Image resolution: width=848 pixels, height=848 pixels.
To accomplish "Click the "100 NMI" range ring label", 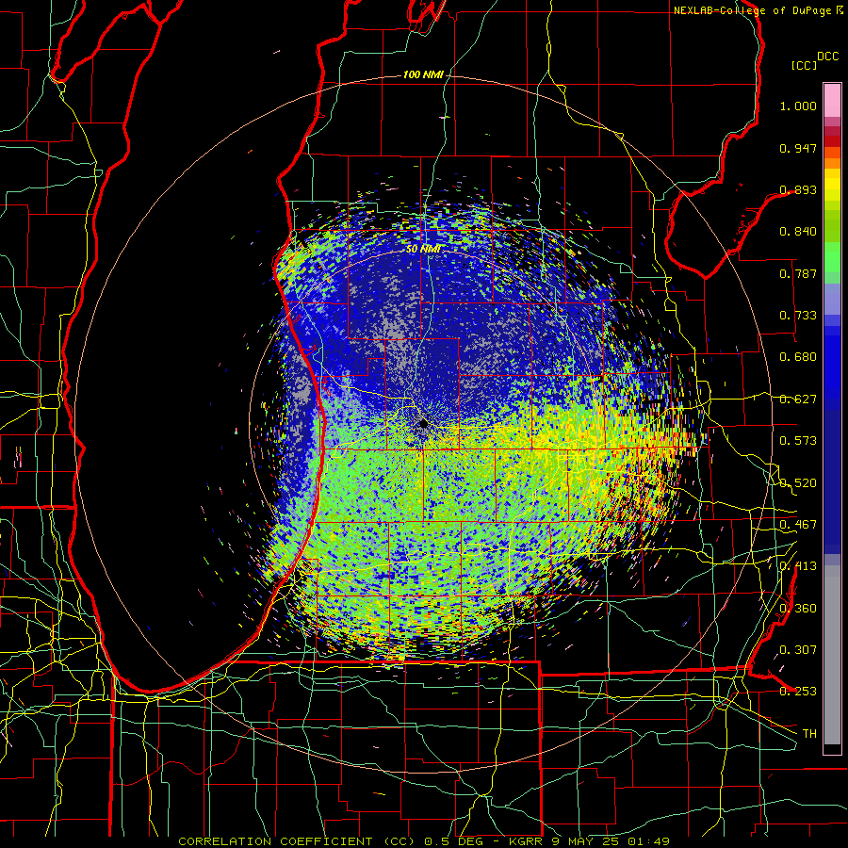I will 423,74.
